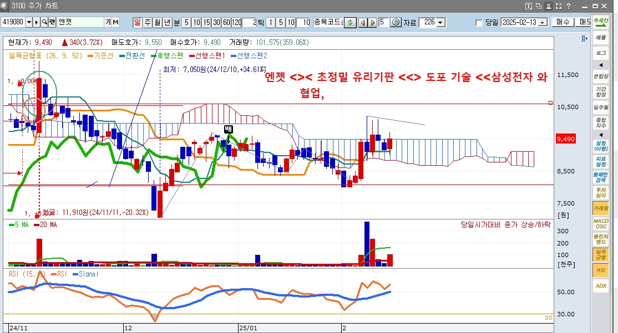Image resolution: width=618 pixels, height=333 pixels.
Task: Click the title bar '1' window number icon
Action: pos(529,6)
